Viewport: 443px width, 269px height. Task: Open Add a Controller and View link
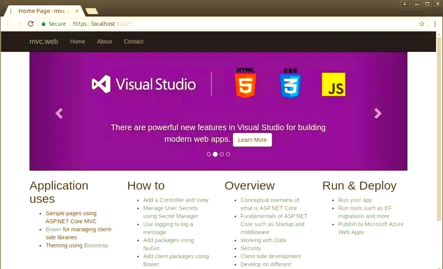176,200
